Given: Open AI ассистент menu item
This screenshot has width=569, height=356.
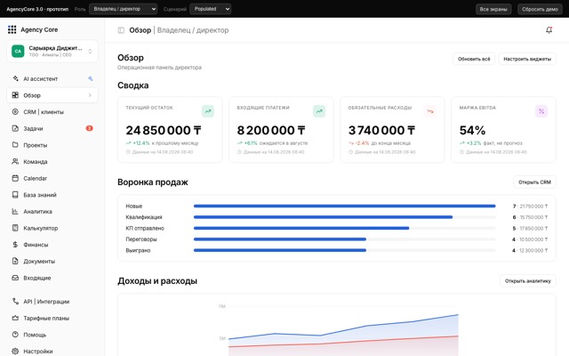Looking at the screenshot, I should coord(52,78).
